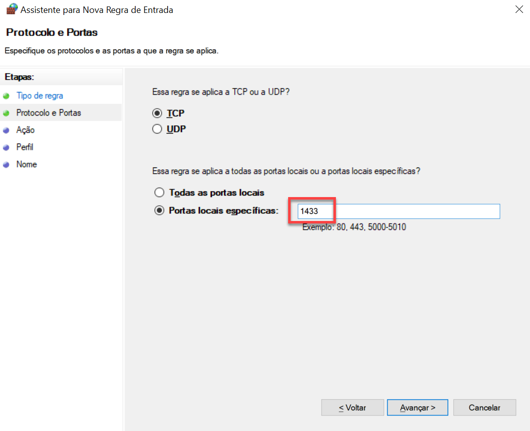Select the Perfil step label in sidebar
This screenshot has width=530, height=431.
(25, 147)
